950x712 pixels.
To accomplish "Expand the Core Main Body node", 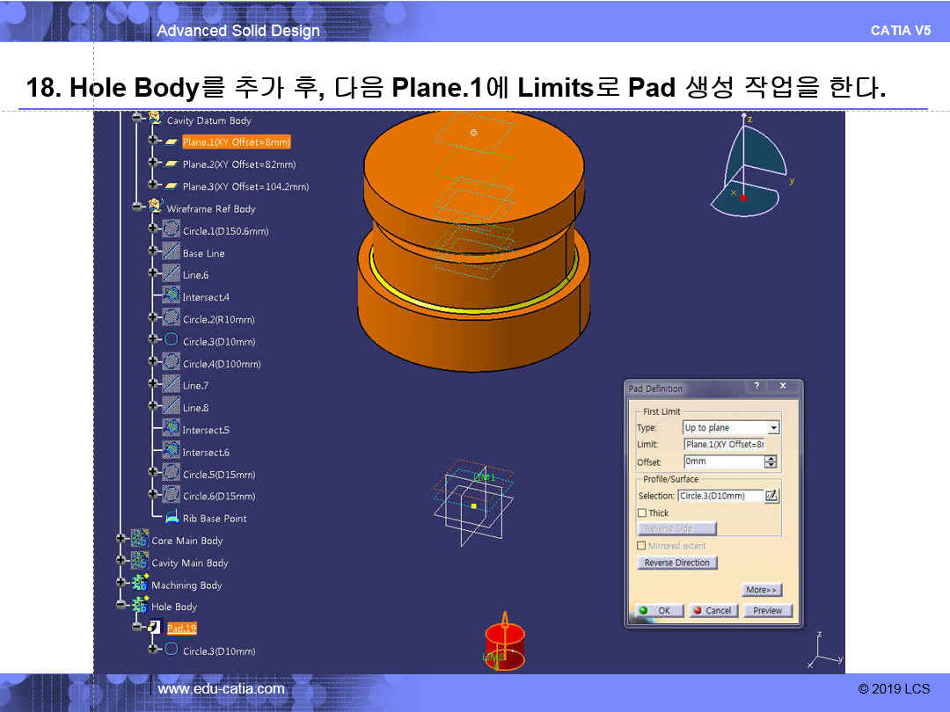I will (x=121, y=541).
